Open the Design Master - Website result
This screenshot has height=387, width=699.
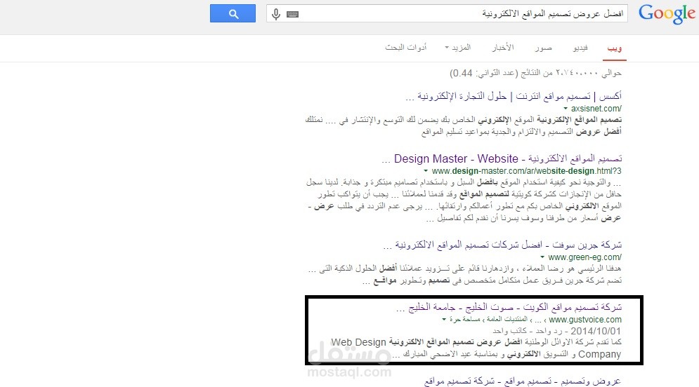click(x=502, y=159)
